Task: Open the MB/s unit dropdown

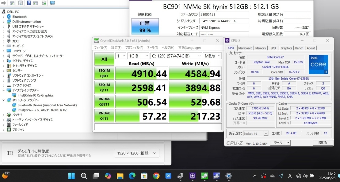Action: point(212,56)
